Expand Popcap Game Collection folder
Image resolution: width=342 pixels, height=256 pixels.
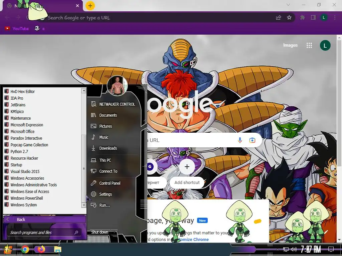(x=29, y=145)
